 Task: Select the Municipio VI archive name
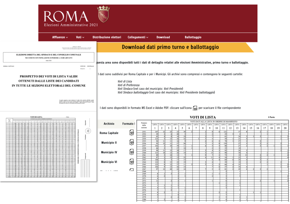(x=109, y=162)
